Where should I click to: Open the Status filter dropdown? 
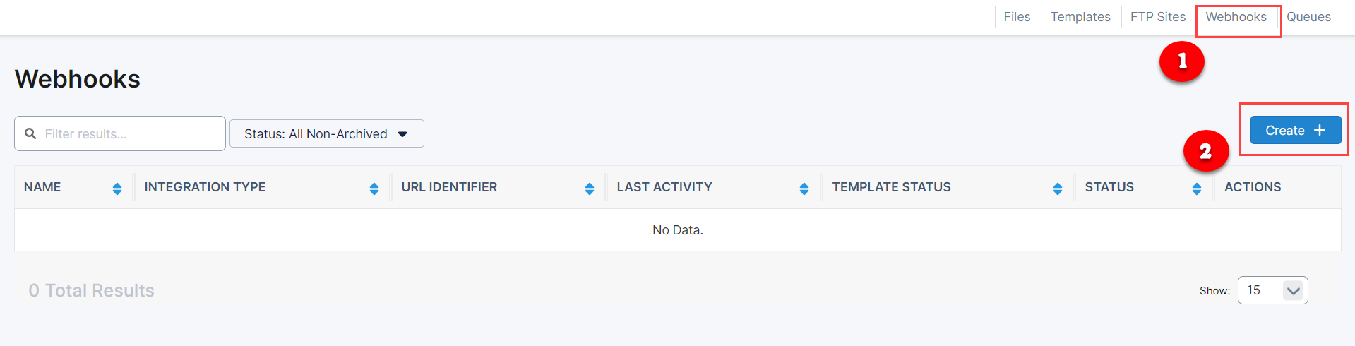326,133
